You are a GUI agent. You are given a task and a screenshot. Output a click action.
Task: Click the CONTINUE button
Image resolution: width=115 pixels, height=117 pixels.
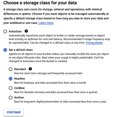click(x=14, y=112)
